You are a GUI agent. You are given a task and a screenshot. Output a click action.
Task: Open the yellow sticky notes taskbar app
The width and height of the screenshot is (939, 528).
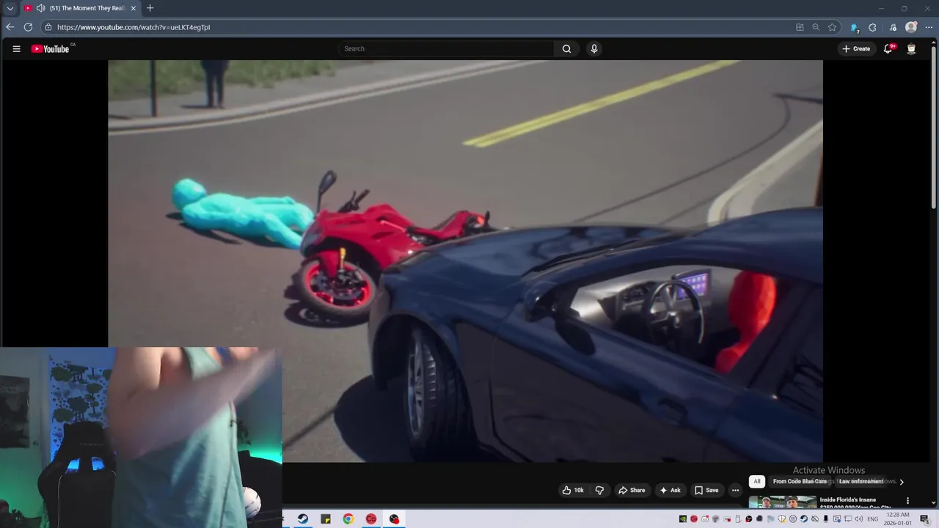pos(326,519)
